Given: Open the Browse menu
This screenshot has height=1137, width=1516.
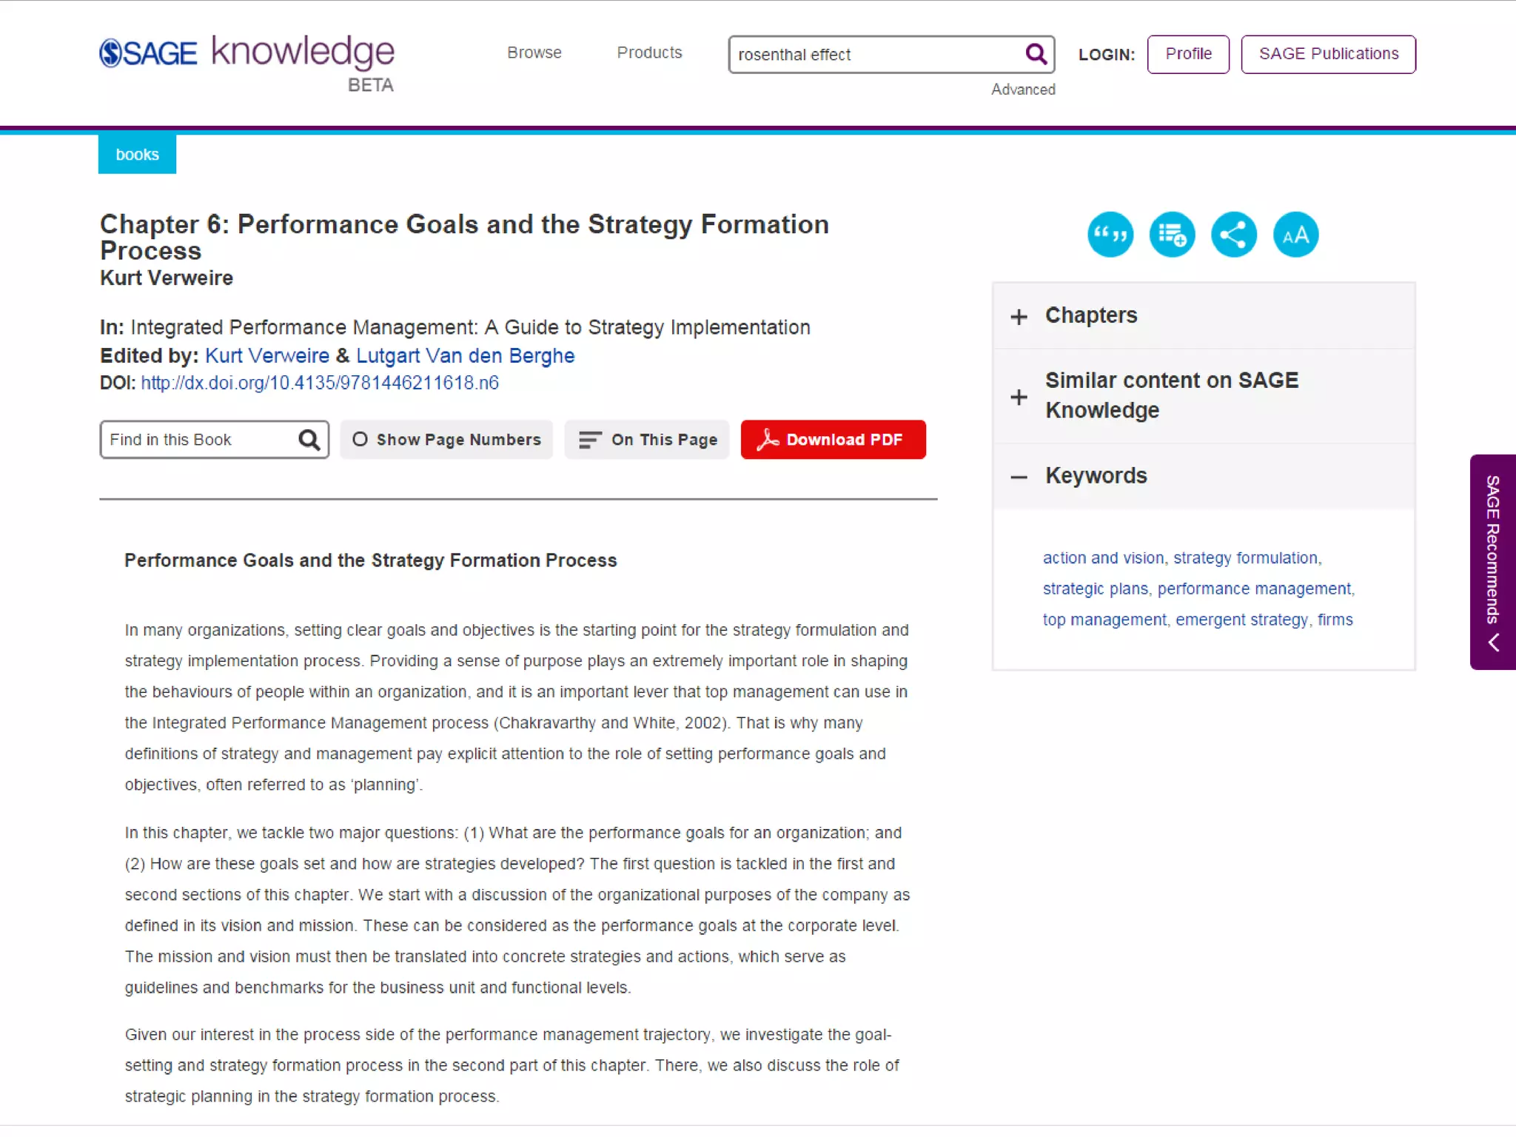Looking at the screenshot, I should click(x=534, y=53).
